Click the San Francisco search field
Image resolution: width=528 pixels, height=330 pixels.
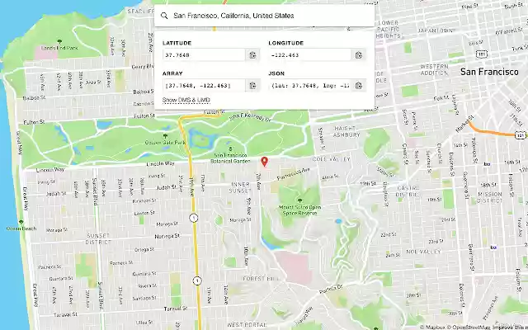(264, 16)
